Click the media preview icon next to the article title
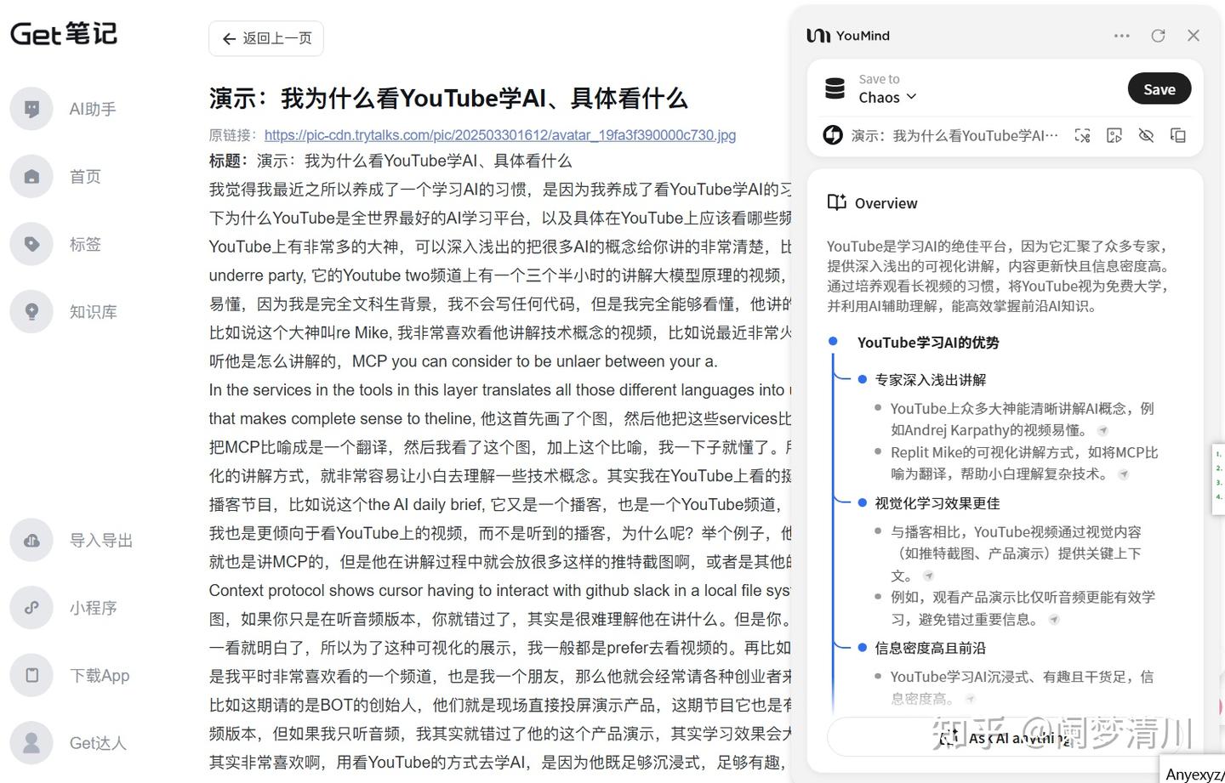Screen dimensions: 1225x783 click(x=1114, y=135)
